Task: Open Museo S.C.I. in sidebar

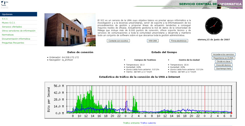Action: point(9,23)
